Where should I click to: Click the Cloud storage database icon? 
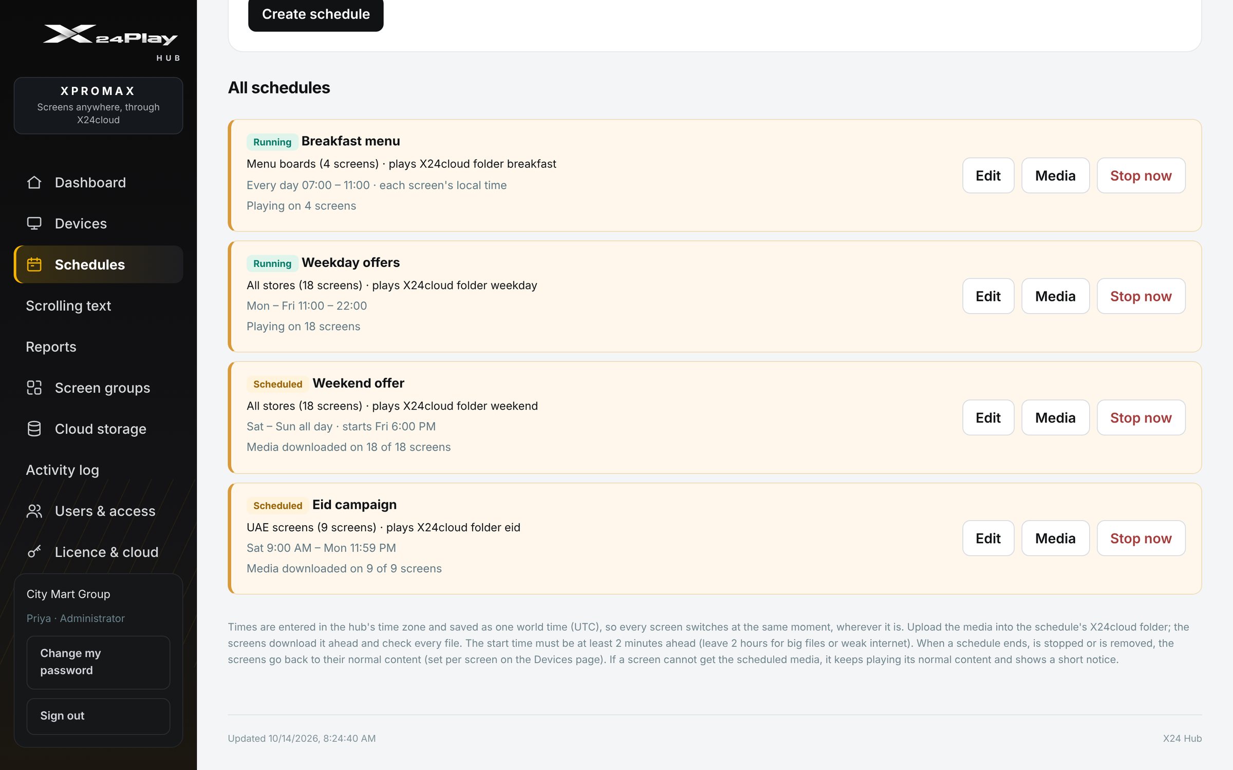34,429
